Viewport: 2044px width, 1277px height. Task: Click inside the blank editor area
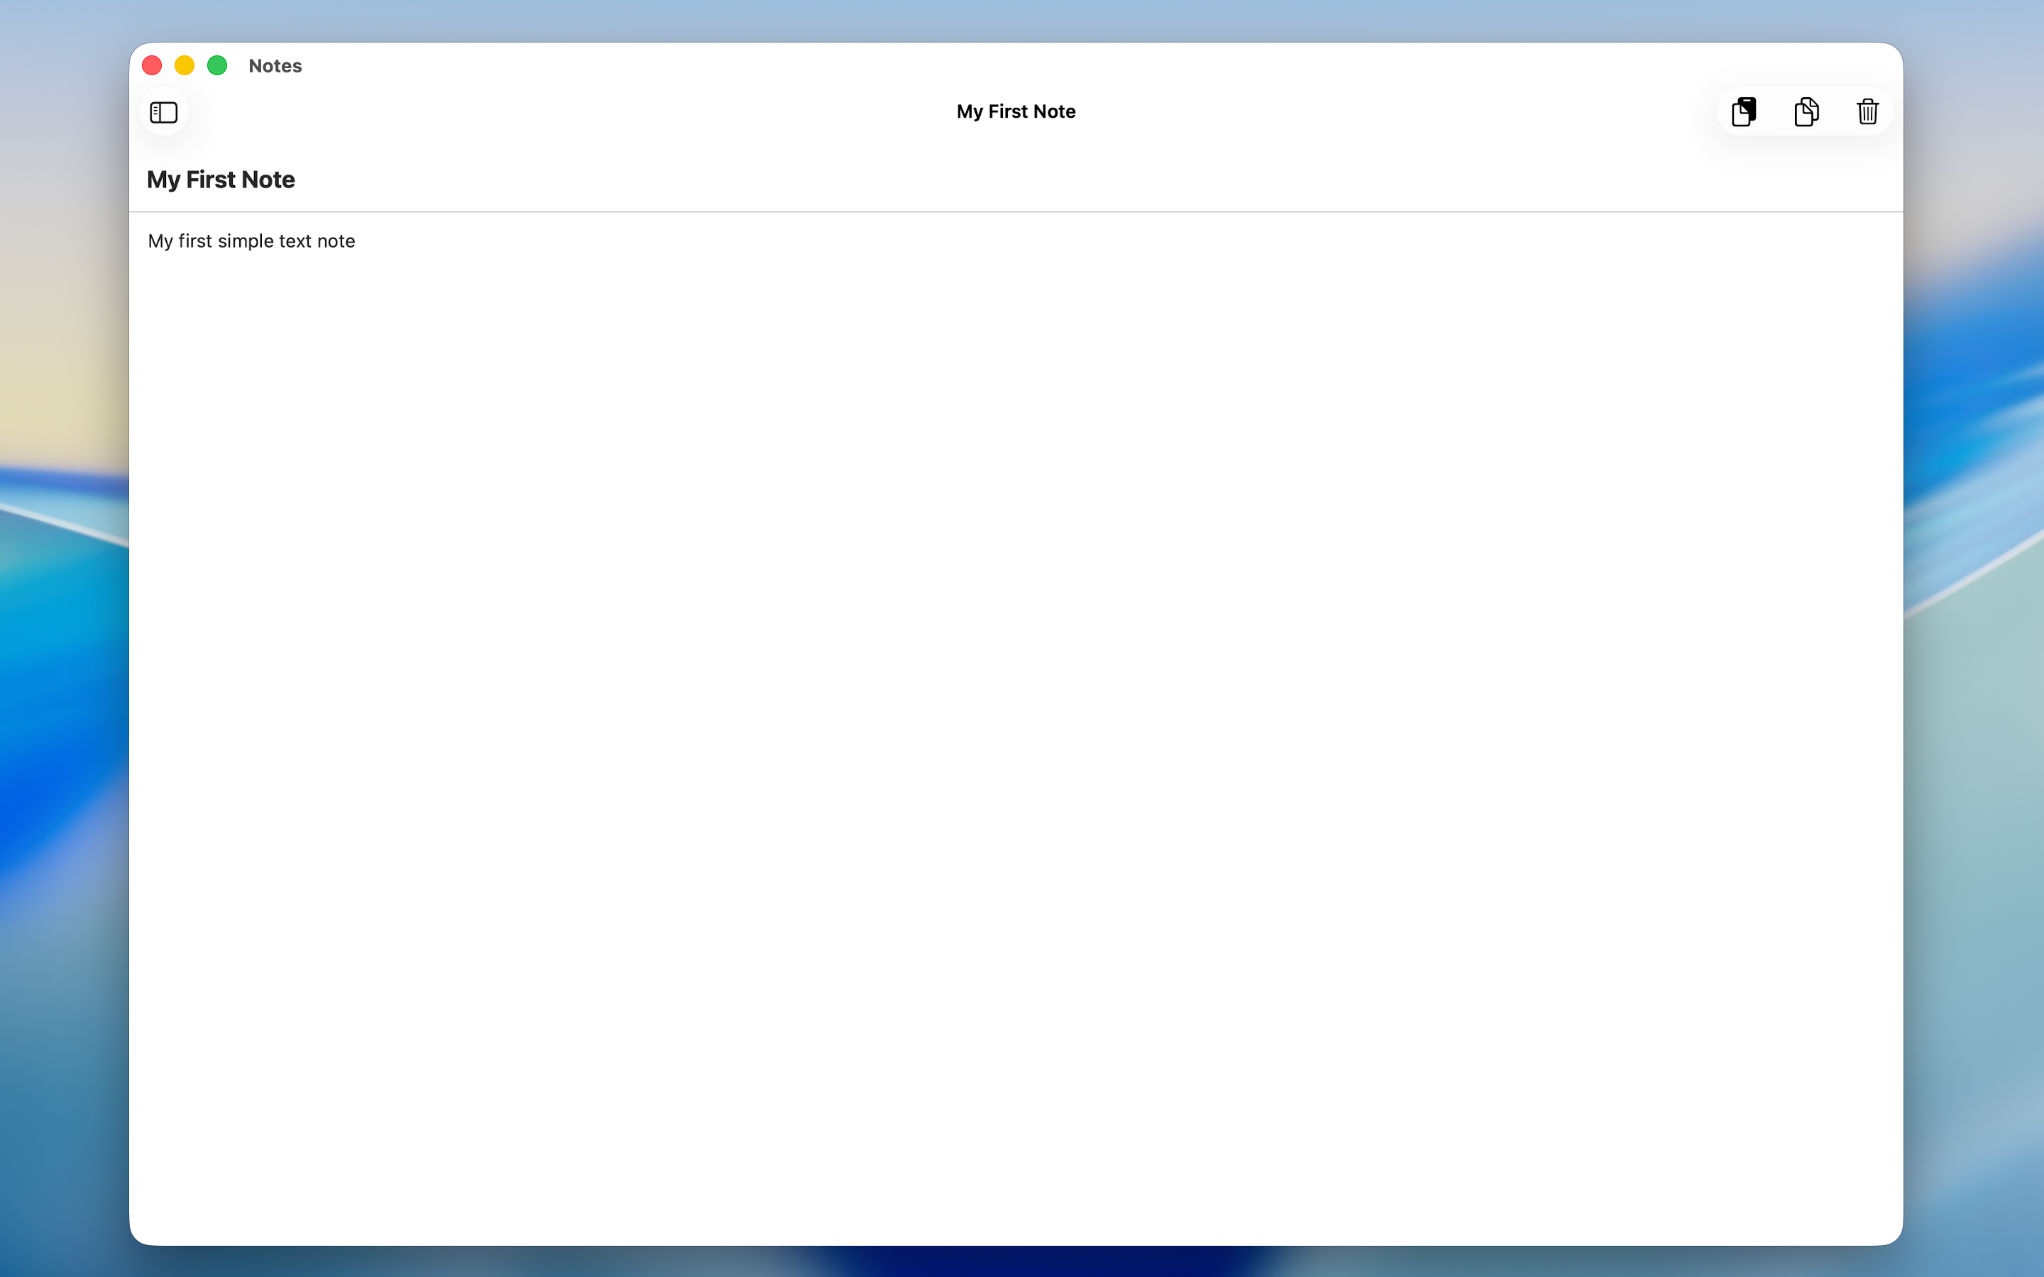pos(1013,675)
